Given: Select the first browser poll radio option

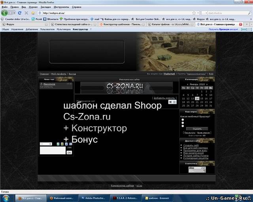Looking at the screenshot, I should point(183,120).
